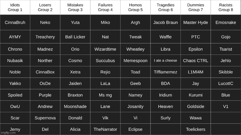Viewport: 241px width, 135px height.
Task: Select the Toelickers cell
Action: pyautogui.click(x=196, y=129)
